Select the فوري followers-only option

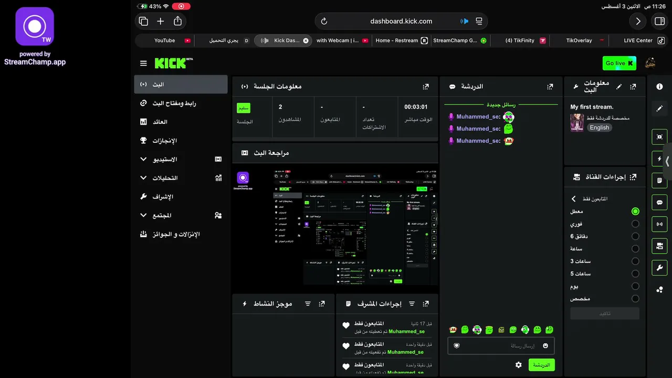pos(635,224)
